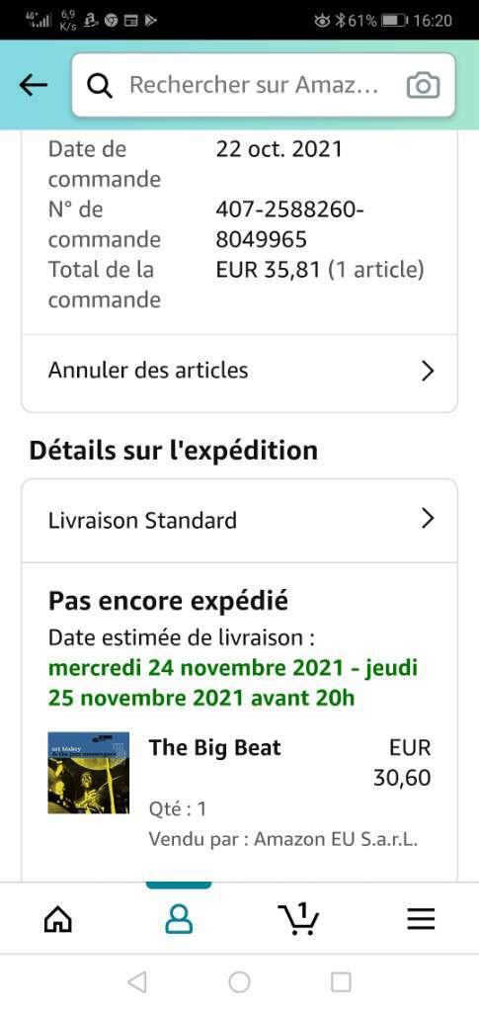479x1011 pixels.
Task: Open the Annuler des articles row
Action: coord(240,371)
